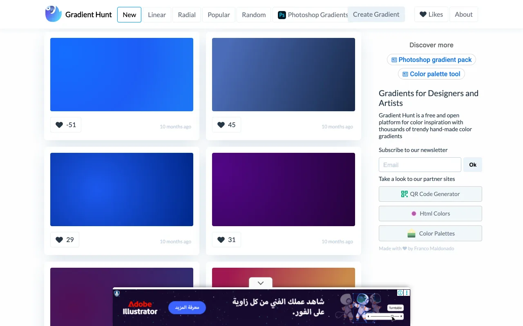Click the Create Gradient button
Viewport: 523px width, 326px height.
click(x=376, y=14)
